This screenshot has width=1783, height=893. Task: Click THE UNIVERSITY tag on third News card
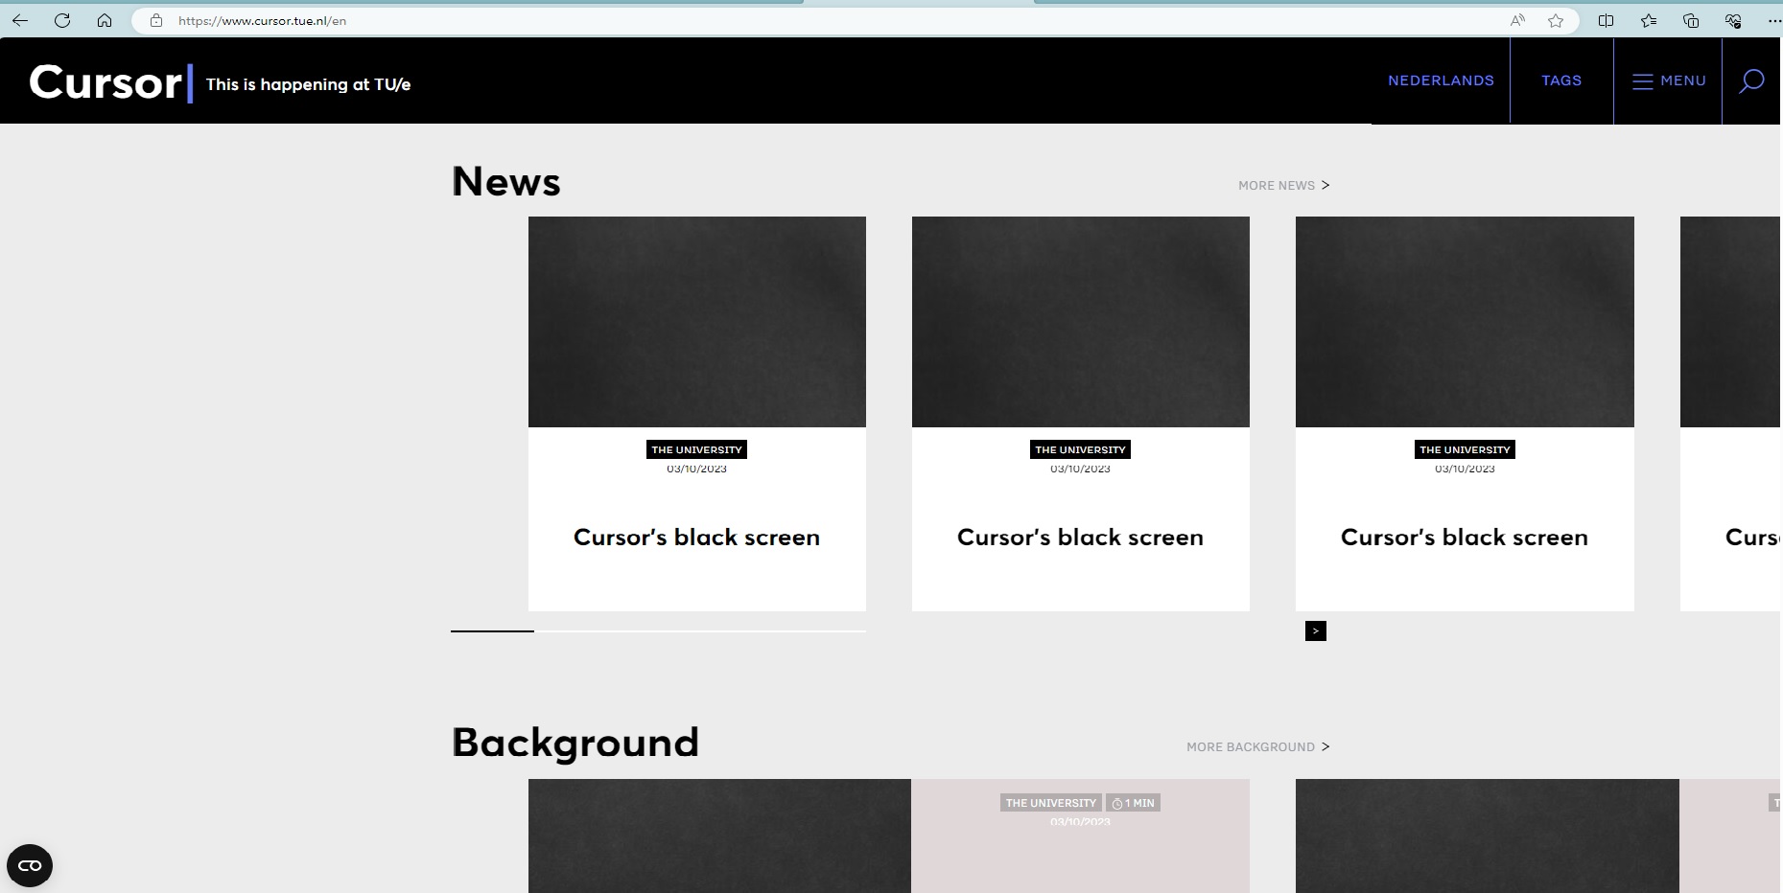[x=1465, y=449]
